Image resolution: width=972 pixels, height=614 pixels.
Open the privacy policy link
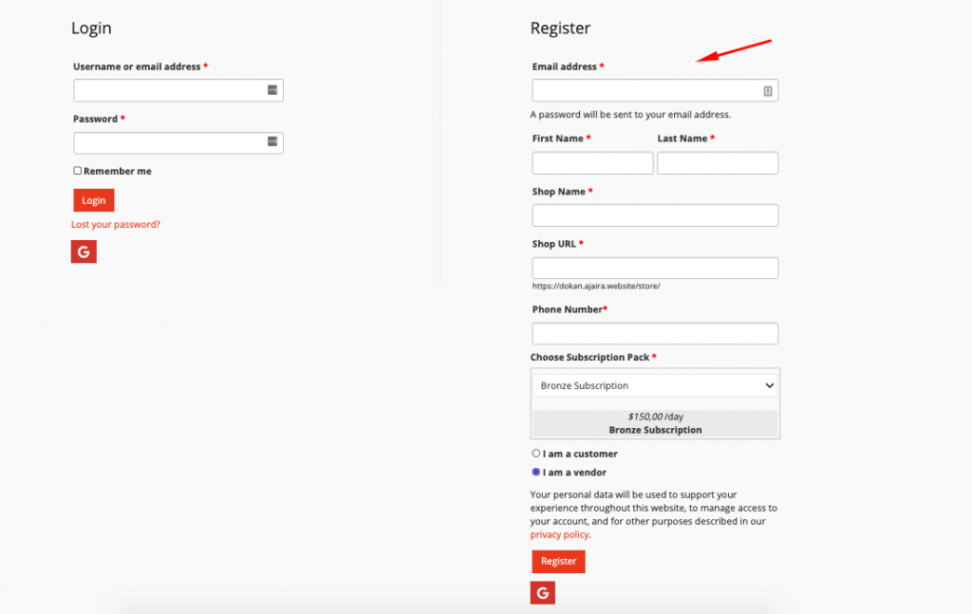click(x=559, y=534)
